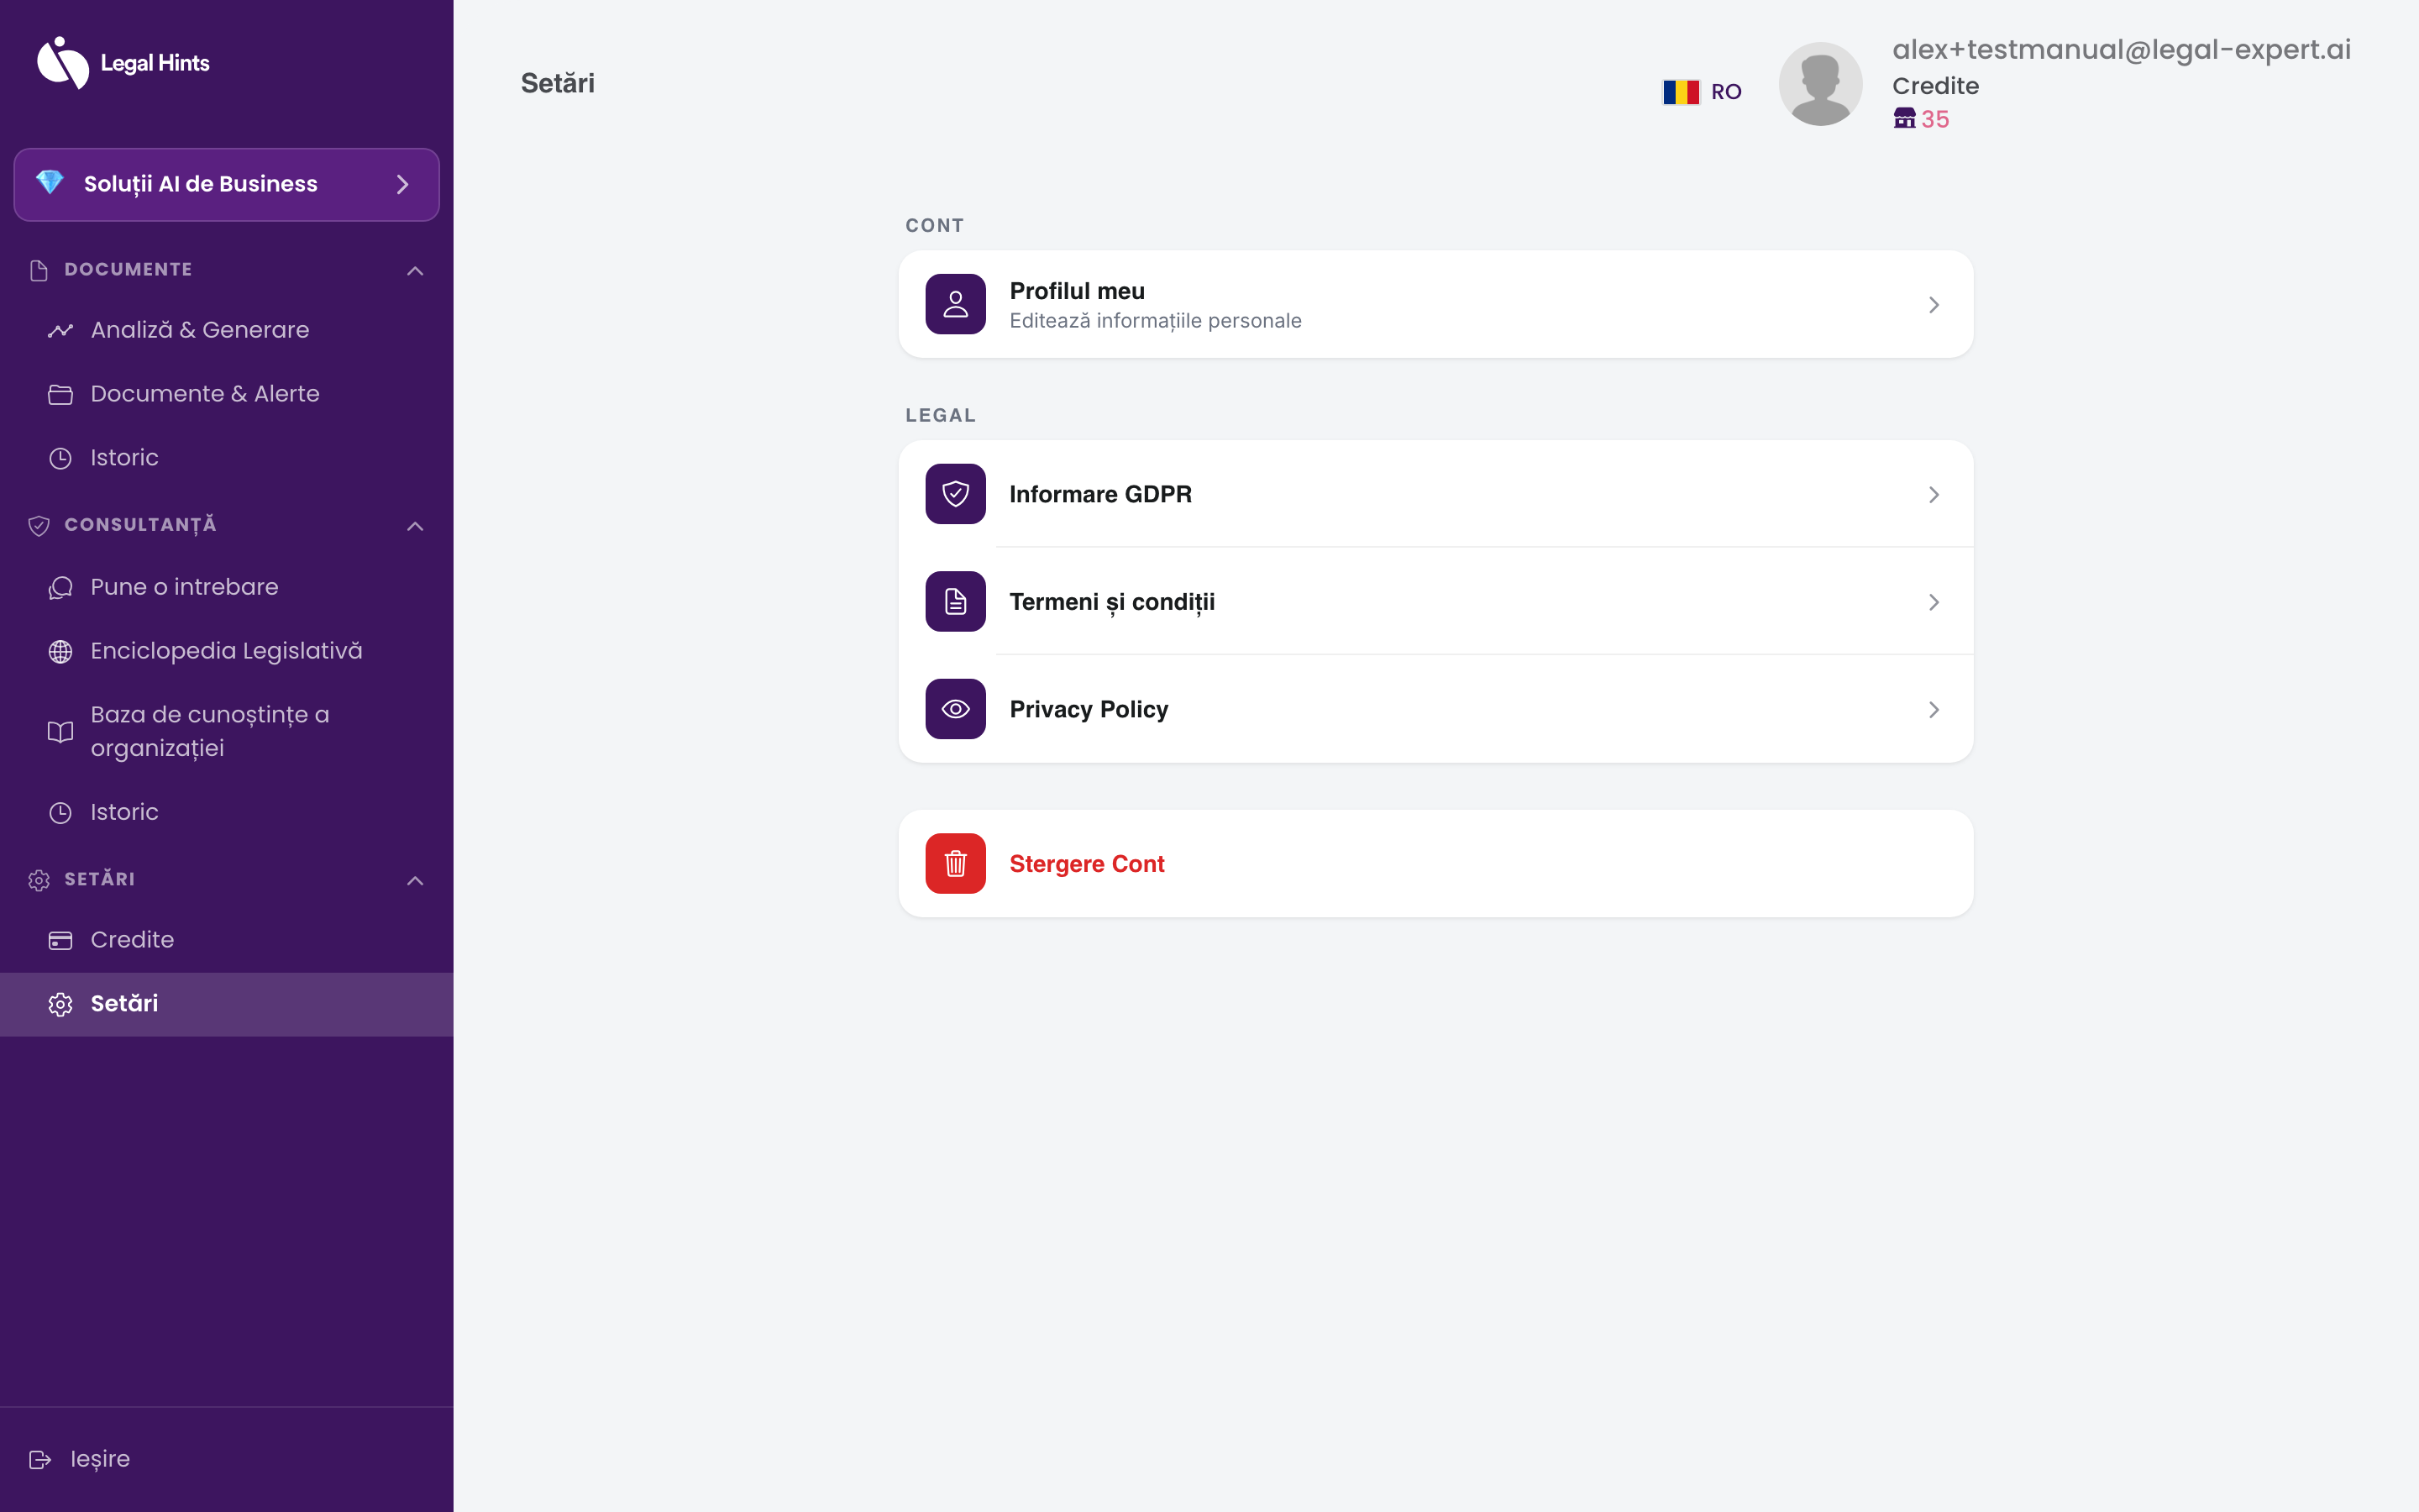Open Pune o intrebare

click(x=227, y=587)
